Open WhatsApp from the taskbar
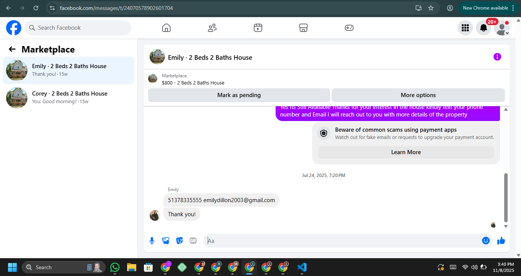The height and width of the screenshot is (276, 521). [x=115, y=267]
